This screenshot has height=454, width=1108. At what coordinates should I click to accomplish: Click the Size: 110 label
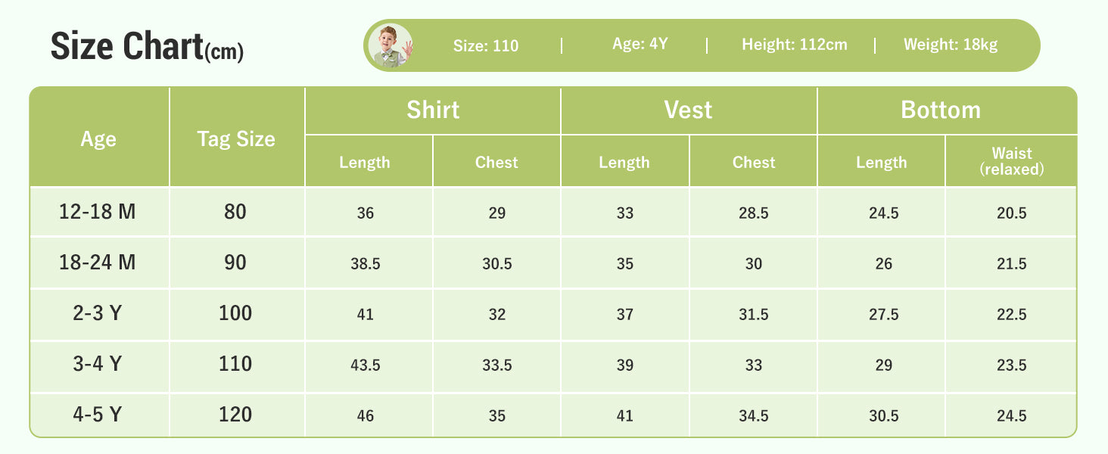click(486, 45)
